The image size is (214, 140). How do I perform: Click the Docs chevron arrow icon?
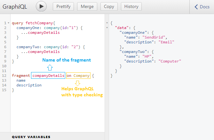pyautogui.click(x=196, y=7)
